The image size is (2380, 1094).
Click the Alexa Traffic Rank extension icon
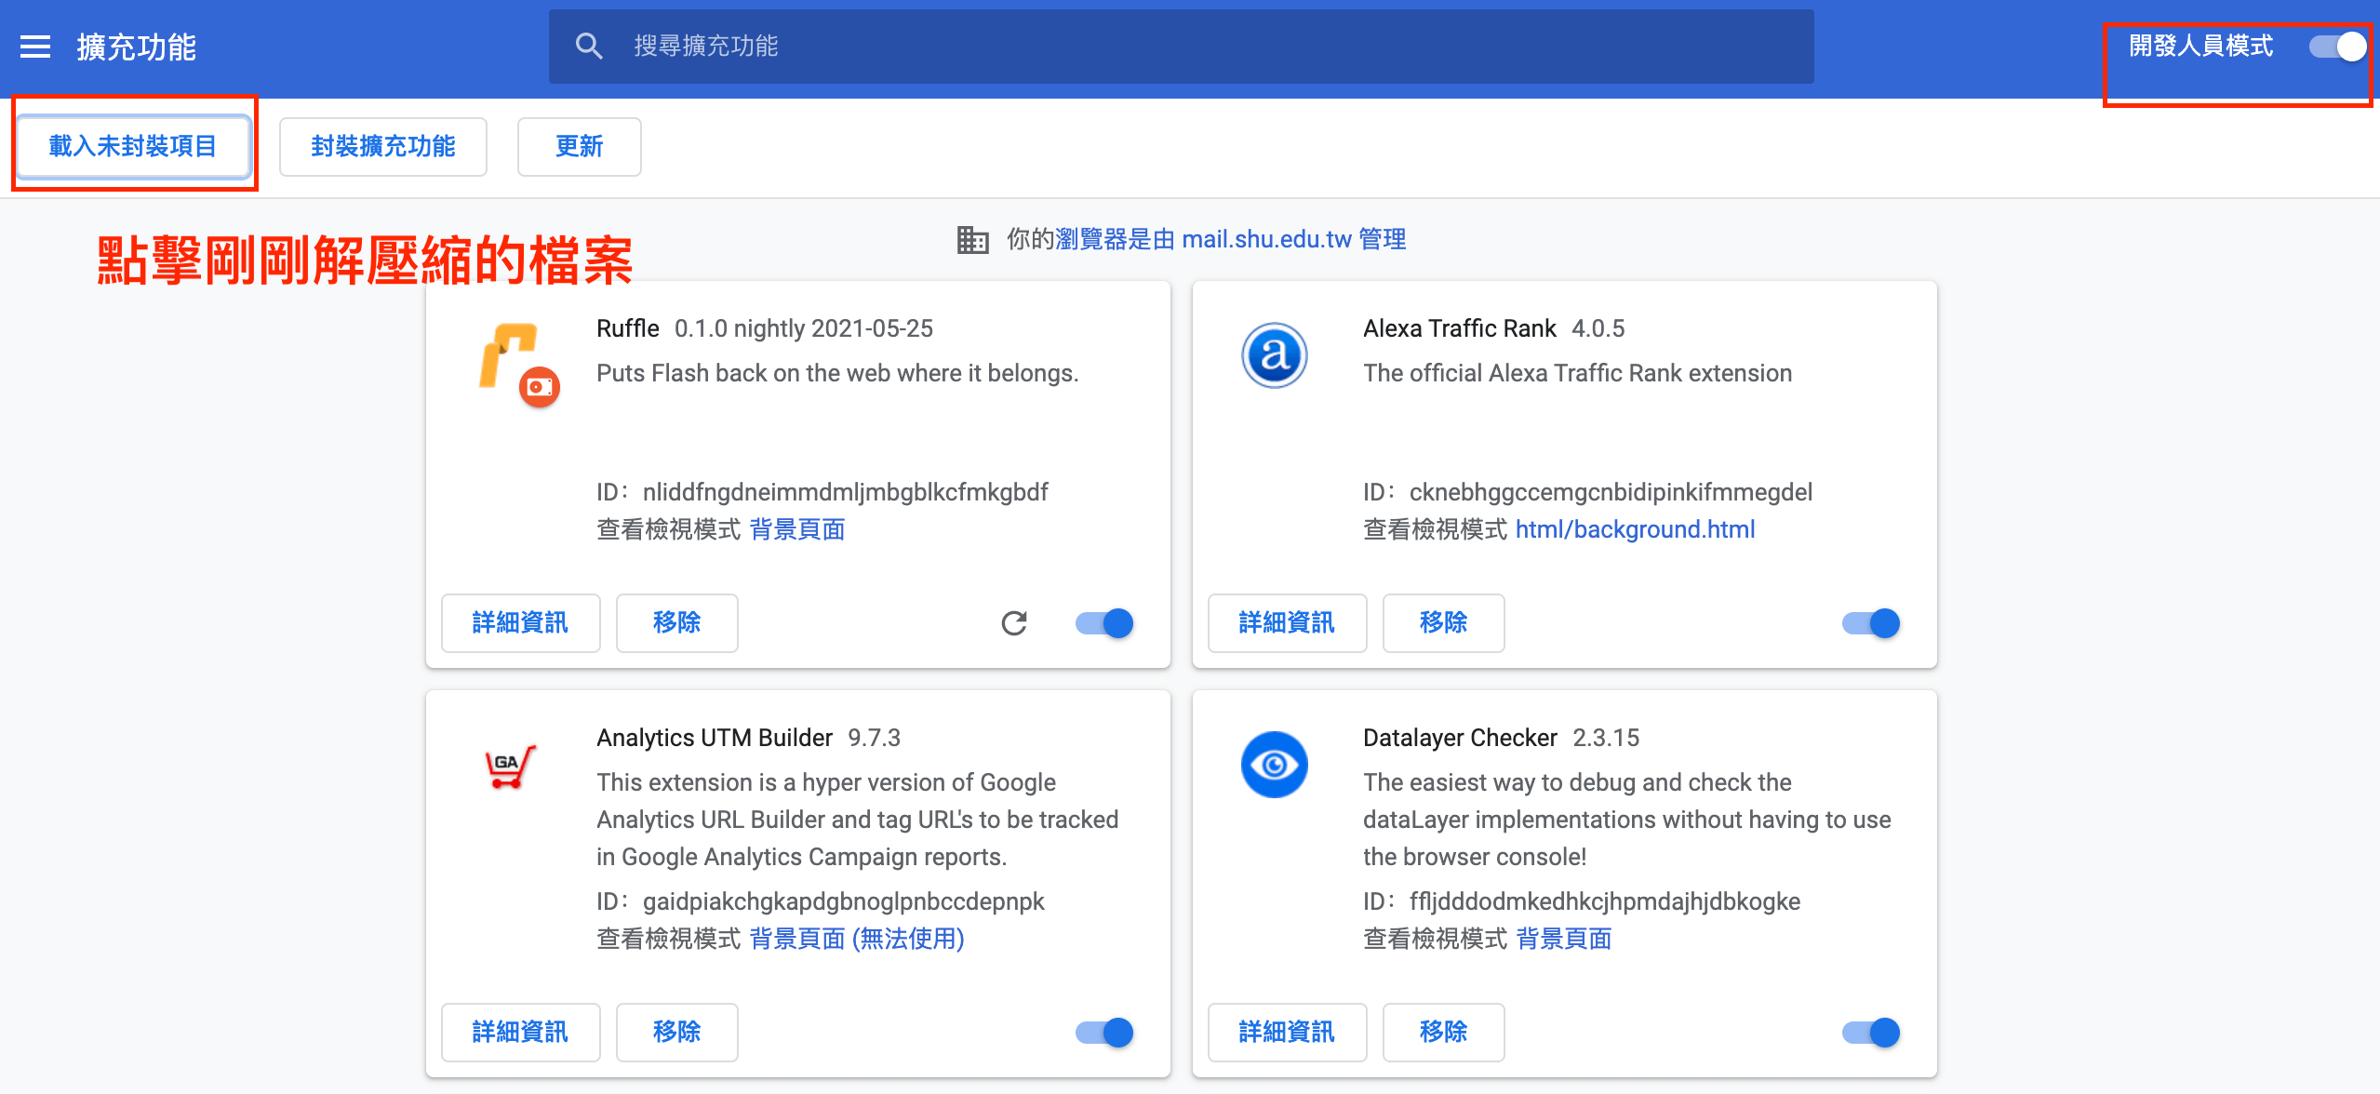tap(1274, 355)
